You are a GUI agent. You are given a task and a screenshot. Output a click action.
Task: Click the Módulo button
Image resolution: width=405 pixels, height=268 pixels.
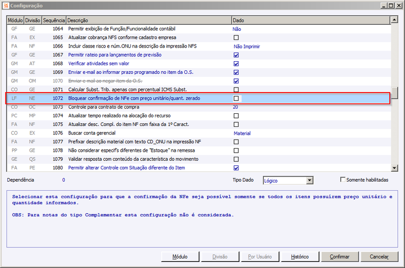[180, 257]
